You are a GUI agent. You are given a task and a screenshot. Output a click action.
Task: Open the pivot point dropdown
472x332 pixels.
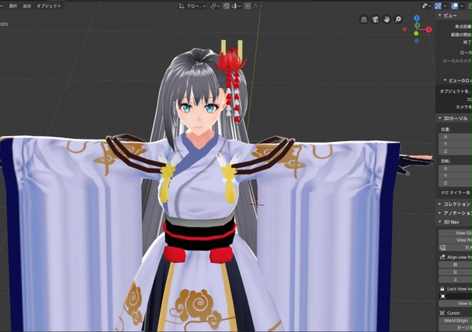[215, 6]
